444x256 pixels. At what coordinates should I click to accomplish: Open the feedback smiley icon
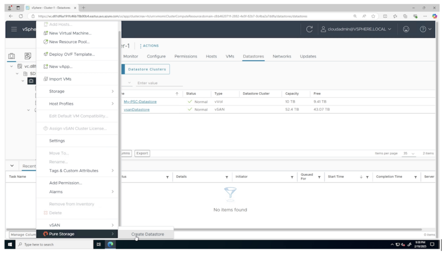coord(406,29)
